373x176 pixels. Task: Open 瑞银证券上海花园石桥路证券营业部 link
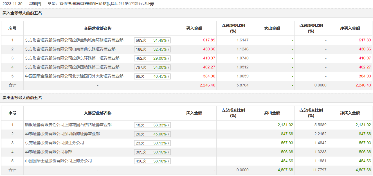(x=68, y=125)
